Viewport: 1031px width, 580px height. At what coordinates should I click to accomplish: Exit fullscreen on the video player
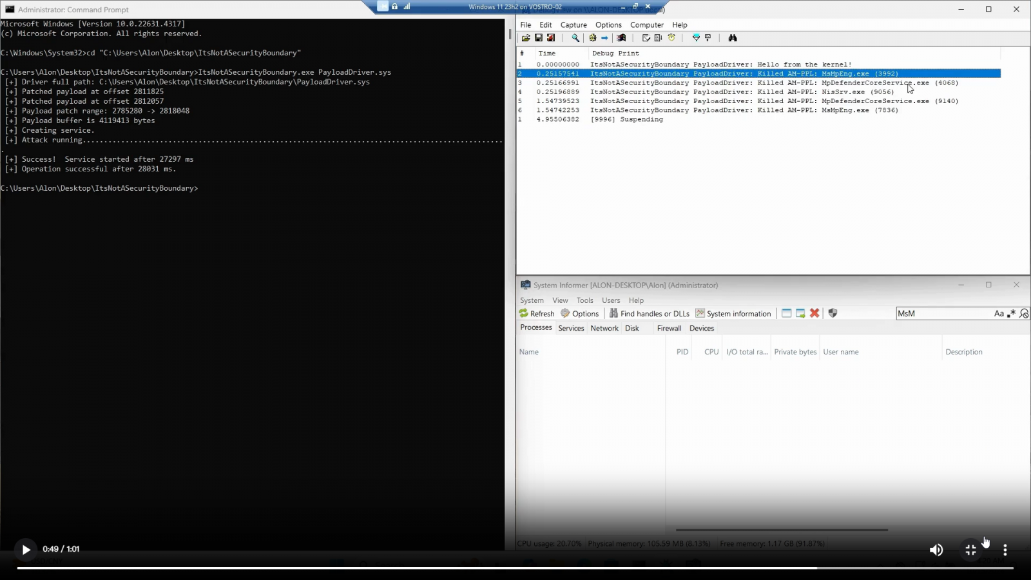tap(971, 550)
